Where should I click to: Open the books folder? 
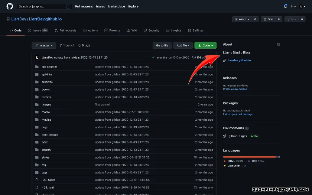tap(46, 90)
